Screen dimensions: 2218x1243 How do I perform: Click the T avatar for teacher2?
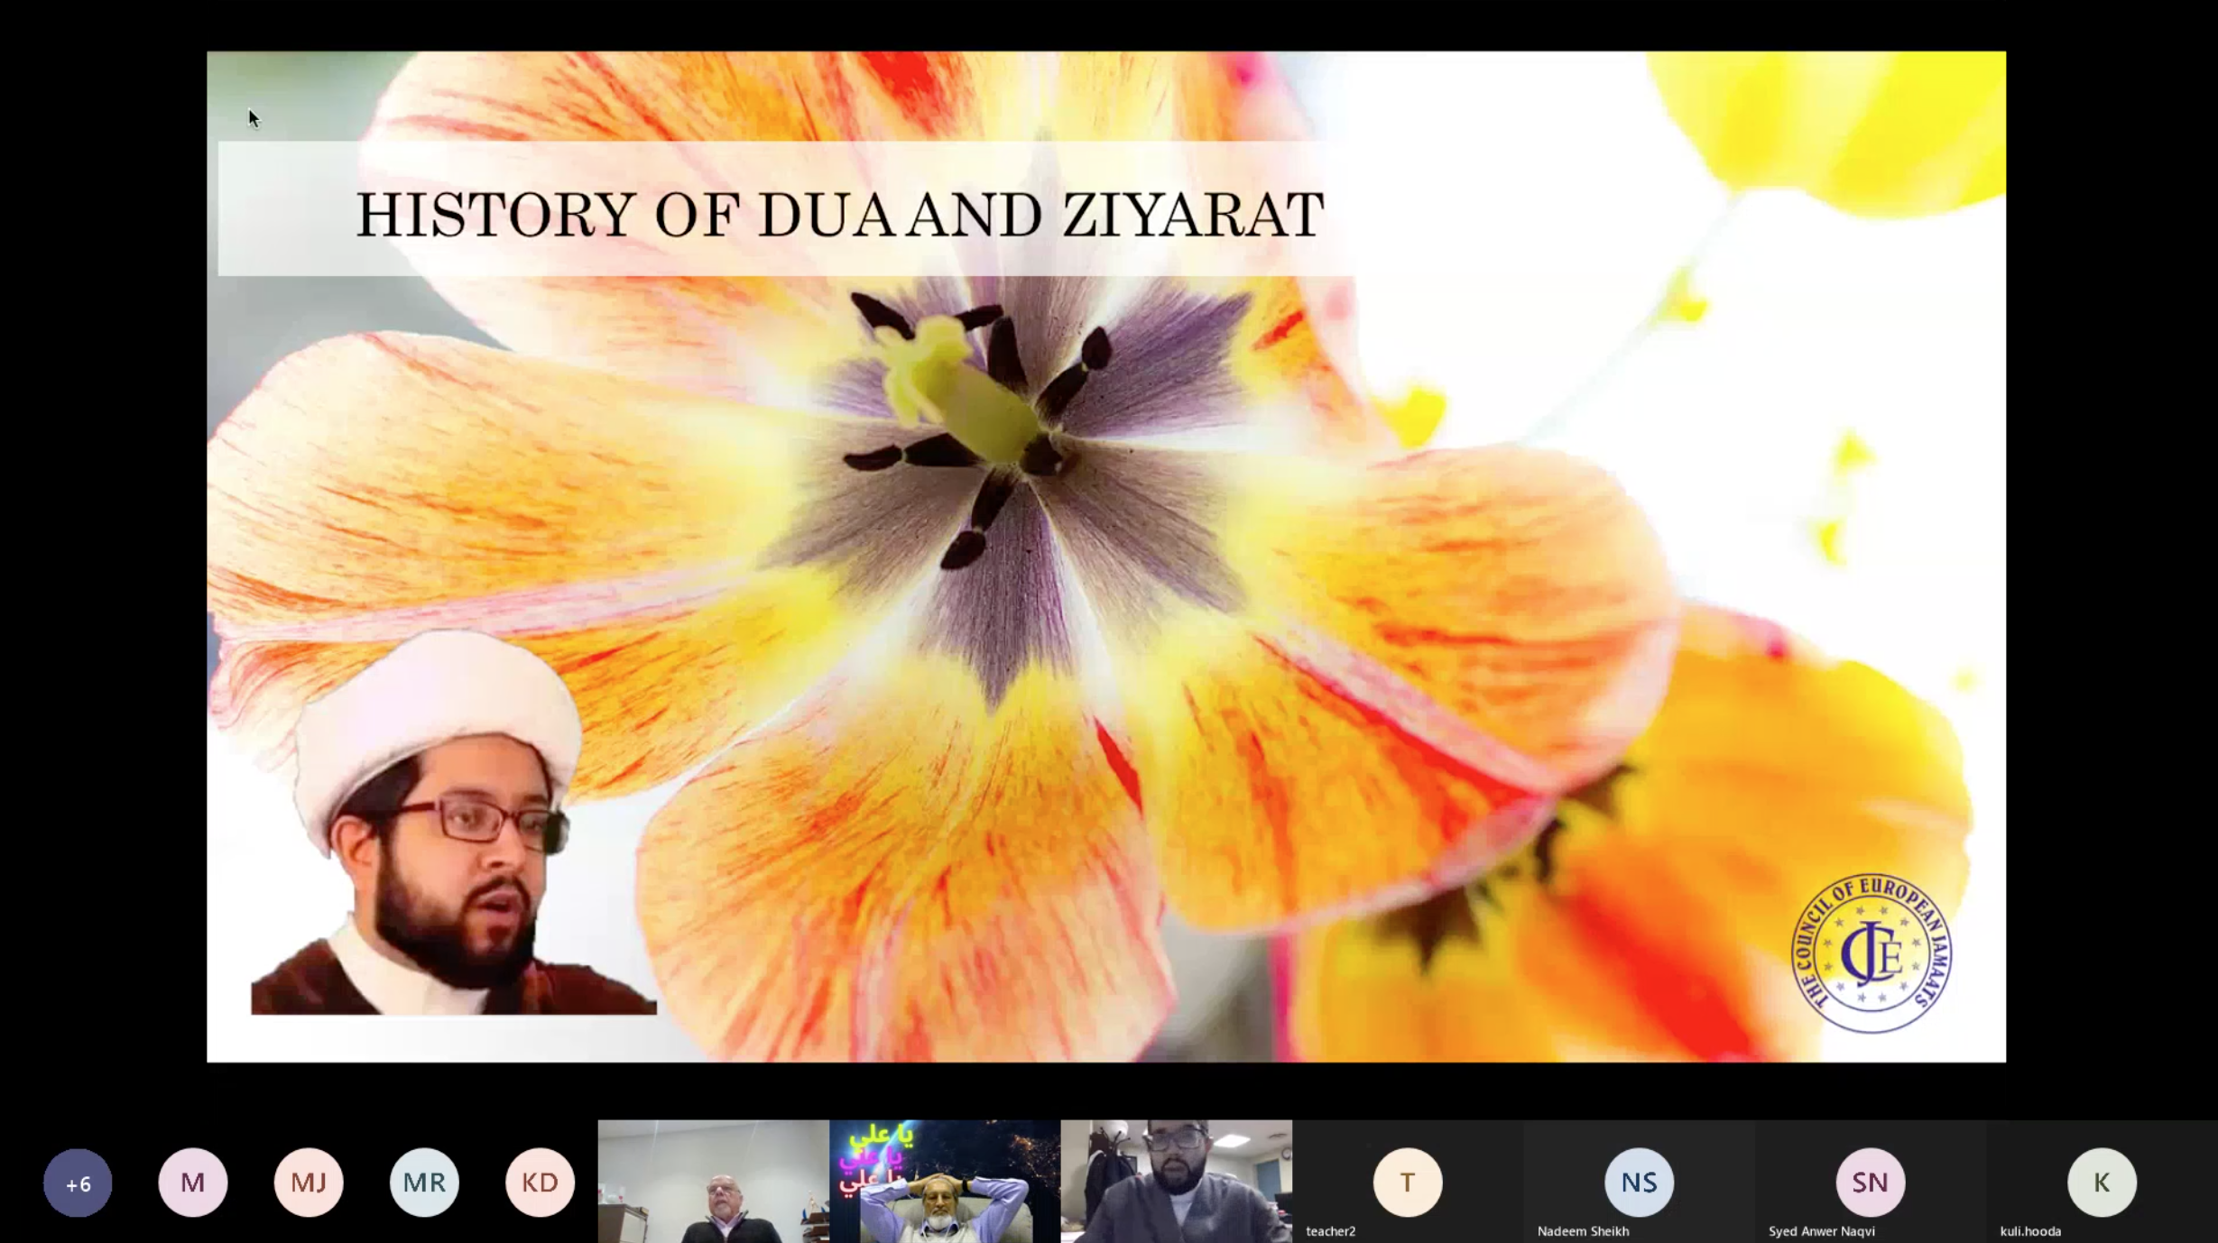pyautogui.click(x=1407, y=1182)
